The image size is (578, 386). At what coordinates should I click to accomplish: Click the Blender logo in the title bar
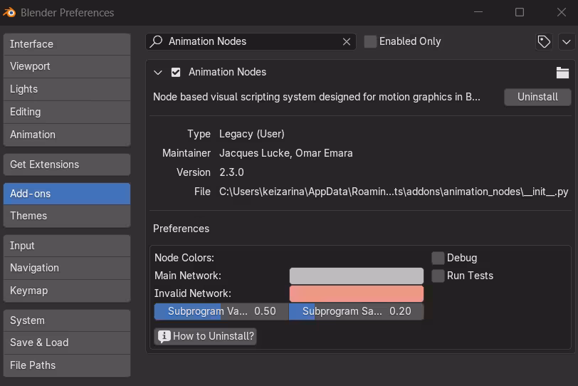[x=9, y=13]
